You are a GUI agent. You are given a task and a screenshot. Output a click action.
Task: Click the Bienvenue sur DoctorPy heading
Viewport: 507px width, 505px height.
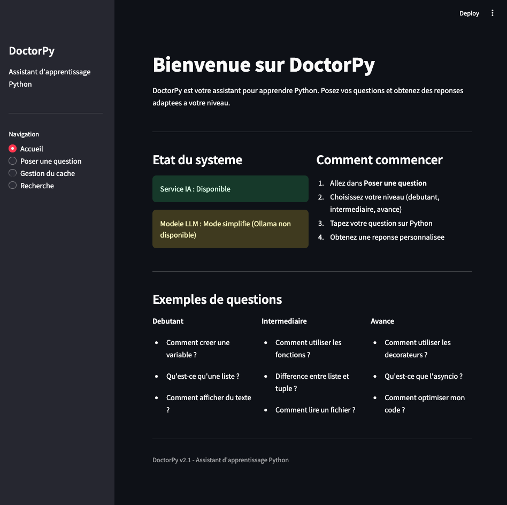click(x=264, y=65)
